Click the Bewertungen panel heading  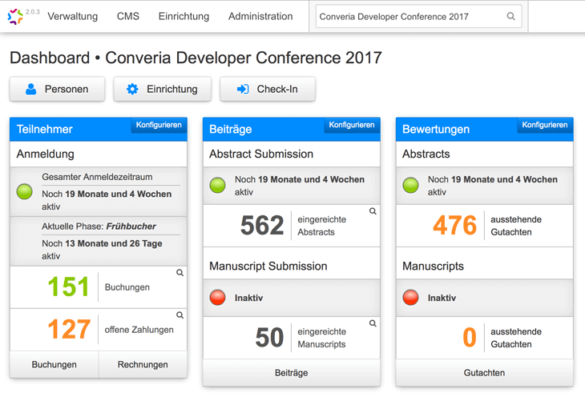pyautogui.click(x=436, y=129)
